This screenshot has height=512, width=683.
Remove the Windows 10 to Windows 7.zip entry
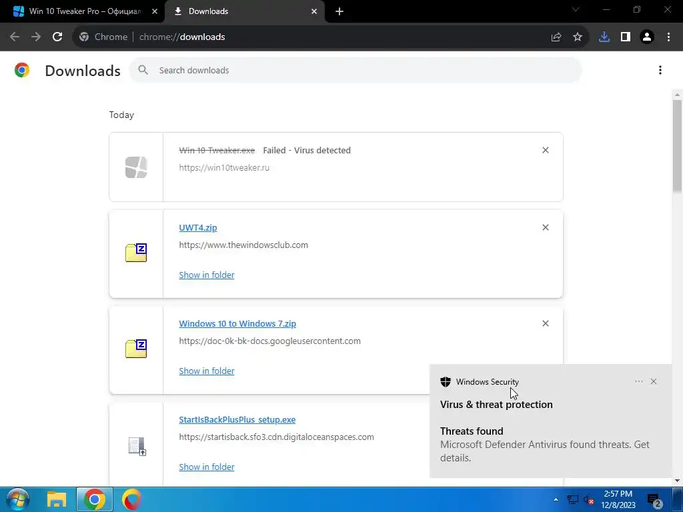click(546, 323)
